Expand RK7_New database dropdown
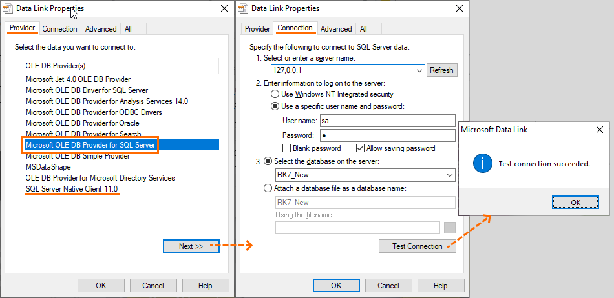614x298 pixels. [x=450, y=175]
